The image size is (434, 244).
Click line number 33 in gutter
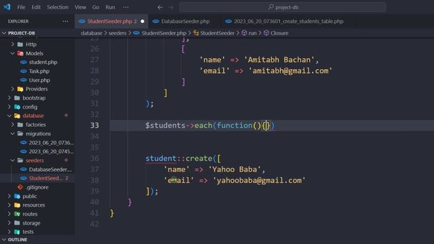click(x=94, y=125)
